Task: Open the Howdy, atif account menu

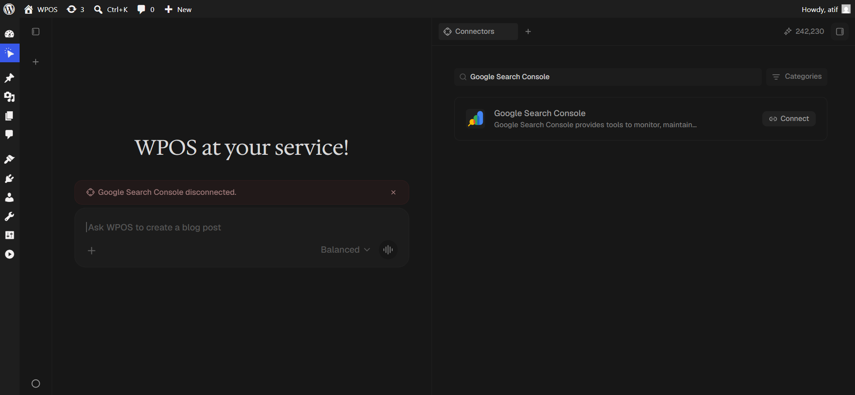Action: coord(826,9)
